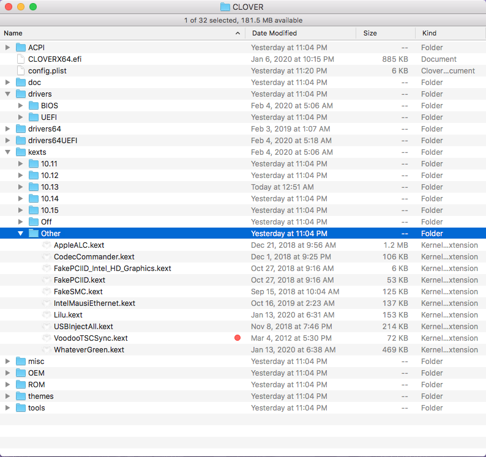Screen dimensions: 486x457
Task: Collapse the kexts folder disclosure triangle
Action: [x=8, y=152]
